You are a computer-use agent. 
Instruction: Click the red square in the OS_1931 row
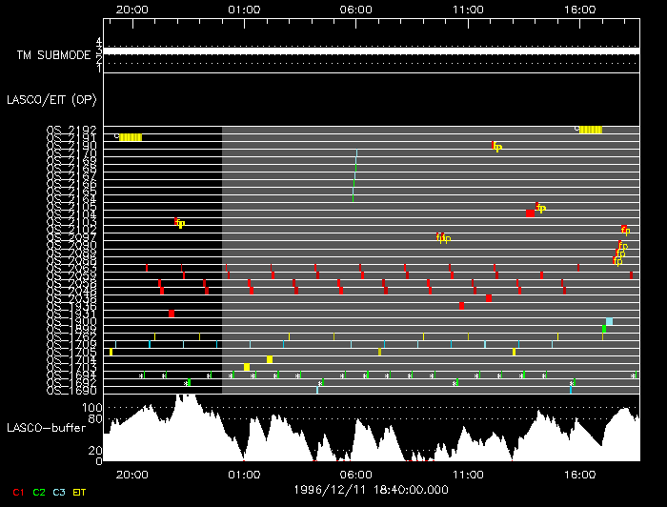pyautogui.click(x=172, y=314)
